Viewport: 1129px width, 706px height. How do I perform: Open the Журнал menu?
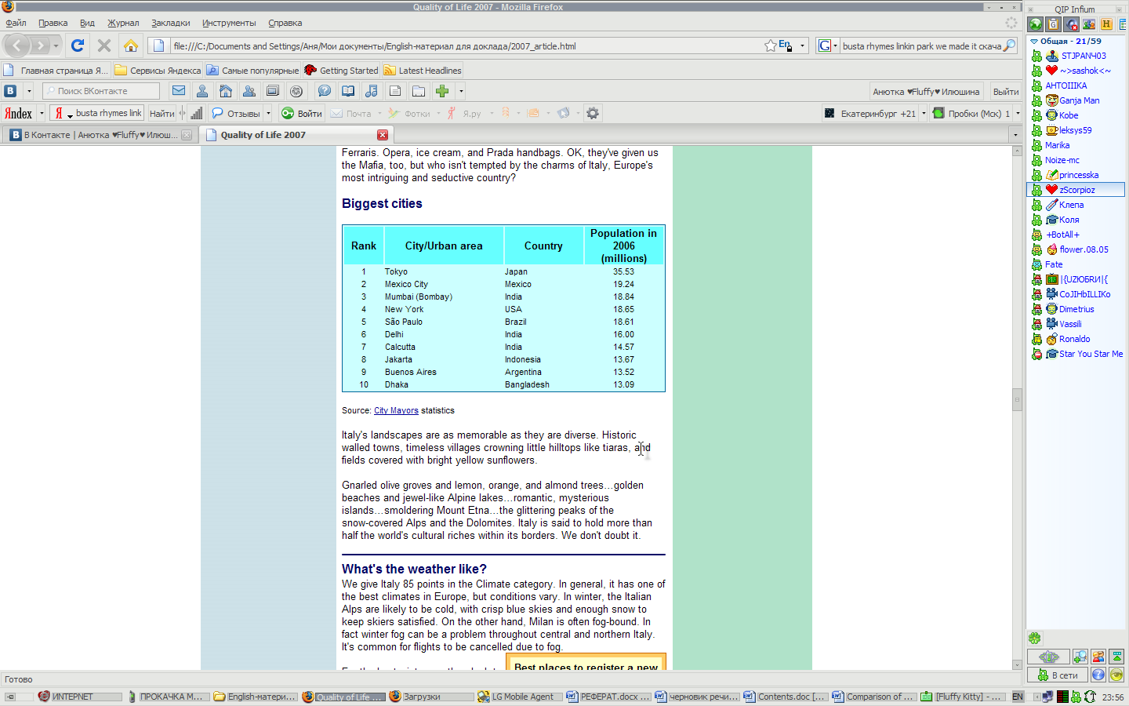pos(123,23)
